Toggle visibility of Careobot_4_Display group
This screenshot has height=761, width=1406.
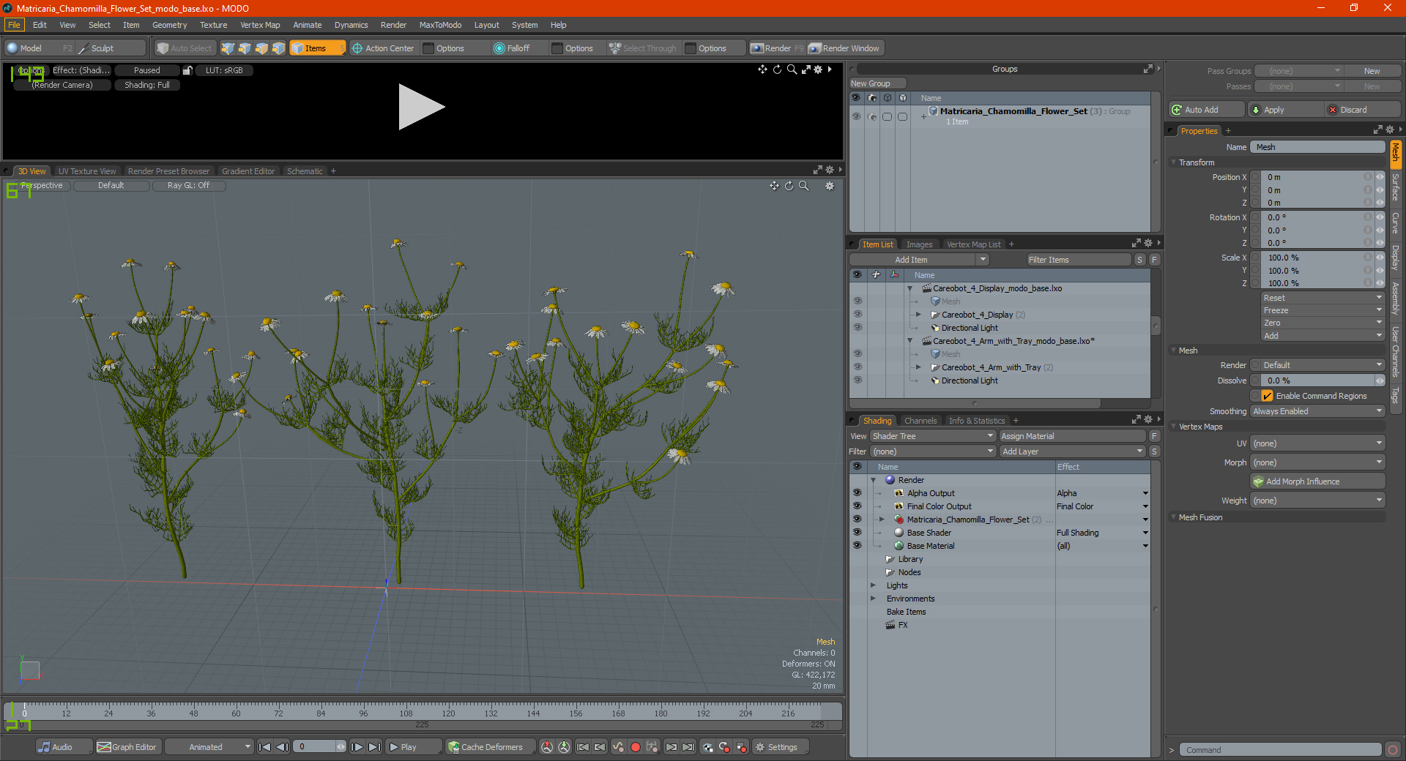tap(858, 315)
